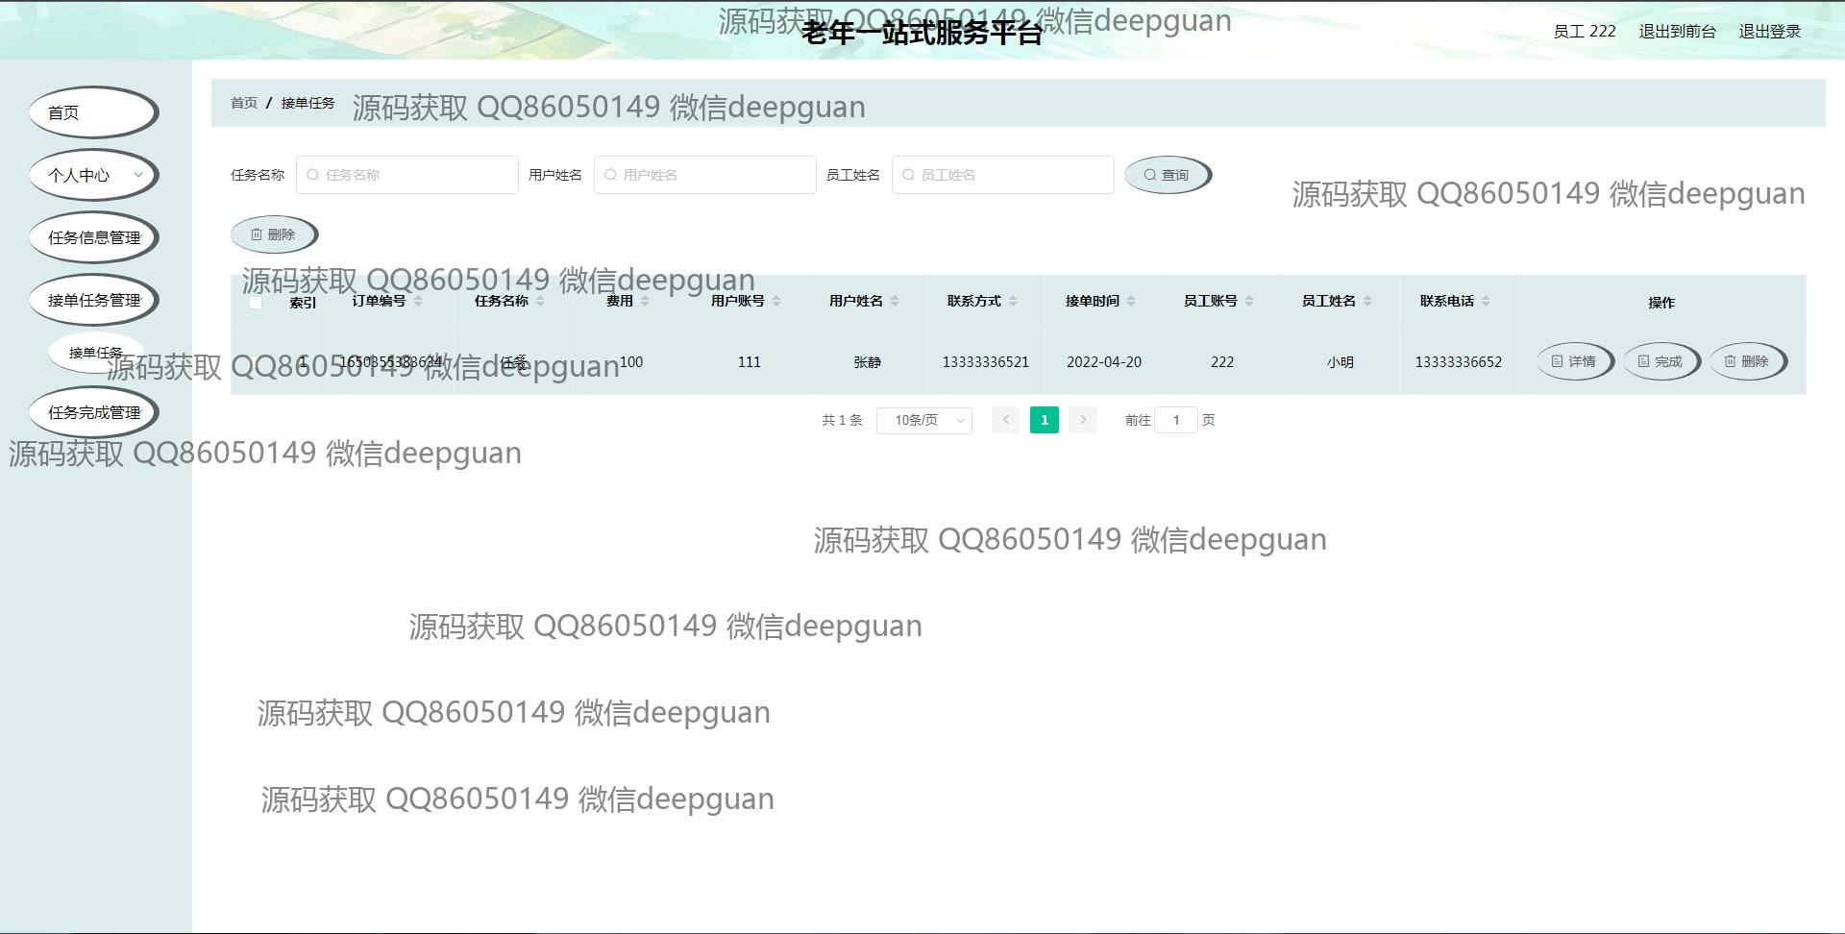Sort by the 订单编号 column arrows
1845x934 pixels.
418,302
